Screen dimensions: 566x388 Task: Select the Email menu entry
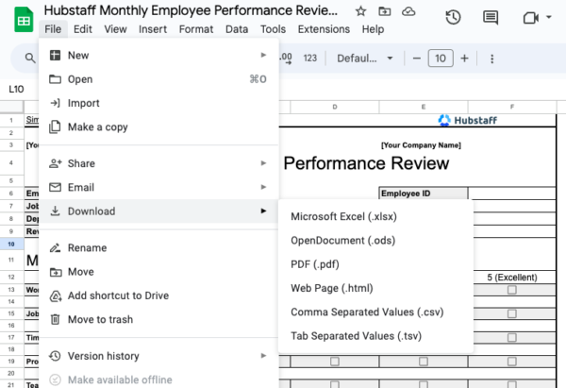pyautogui.click(x=158, y=187)
